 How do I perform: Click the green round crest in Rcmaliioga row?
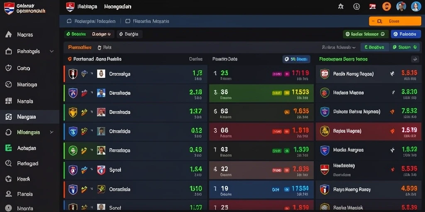pyautogui.click(x=73, y=150)
